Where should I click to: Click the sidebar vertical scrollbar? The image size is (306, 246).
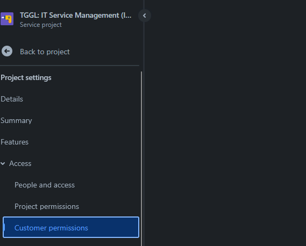pos(141,158)
